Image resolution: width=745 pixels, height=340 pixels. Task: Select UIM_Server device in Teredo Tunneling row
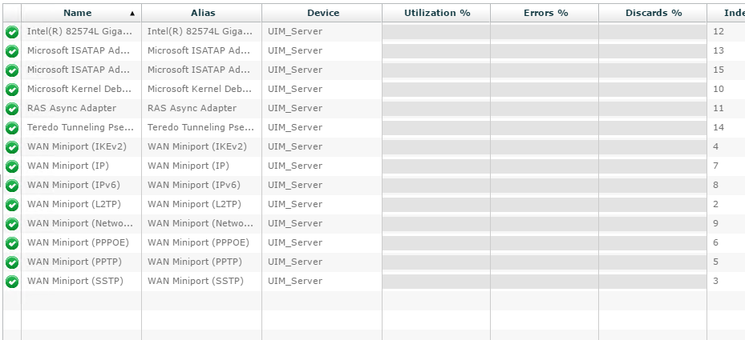click(x=295, y=127)
